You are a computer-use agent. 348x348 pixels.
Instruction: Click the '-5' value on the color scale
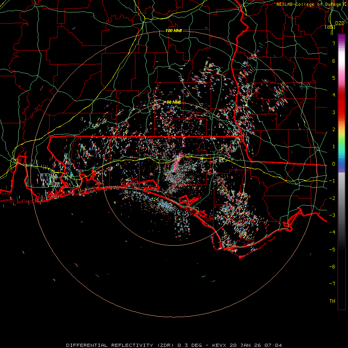coord(332,250)
